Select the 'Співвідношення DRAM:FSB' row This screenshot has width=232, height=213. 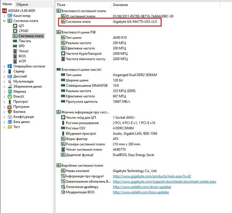90,86
